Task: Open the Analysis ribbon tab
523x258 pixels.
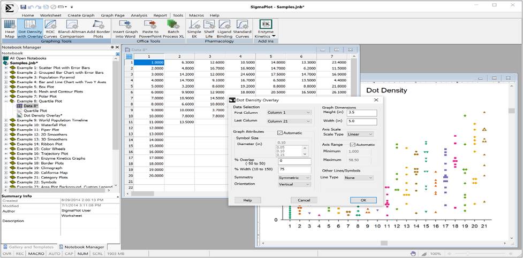Action: (138, 15)
